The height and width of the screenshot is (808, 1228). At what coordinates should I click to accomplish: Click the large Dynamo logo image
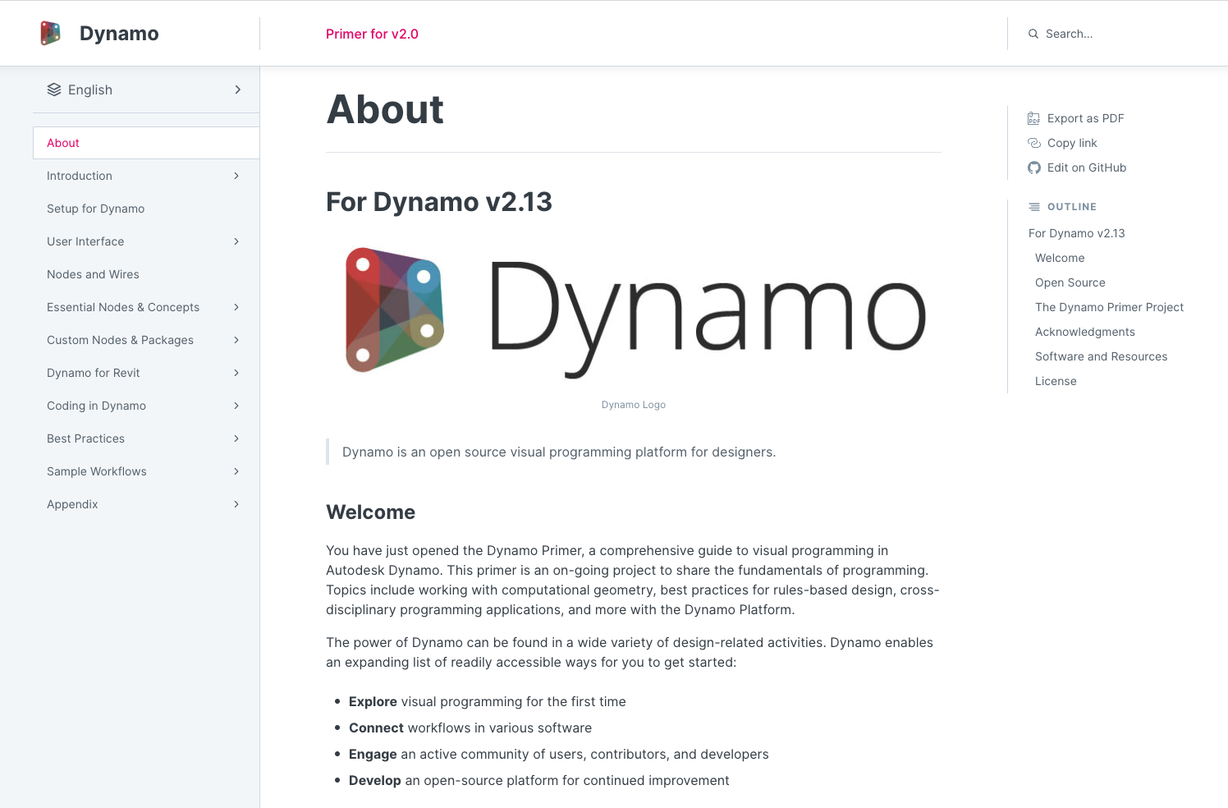(633, 313)
